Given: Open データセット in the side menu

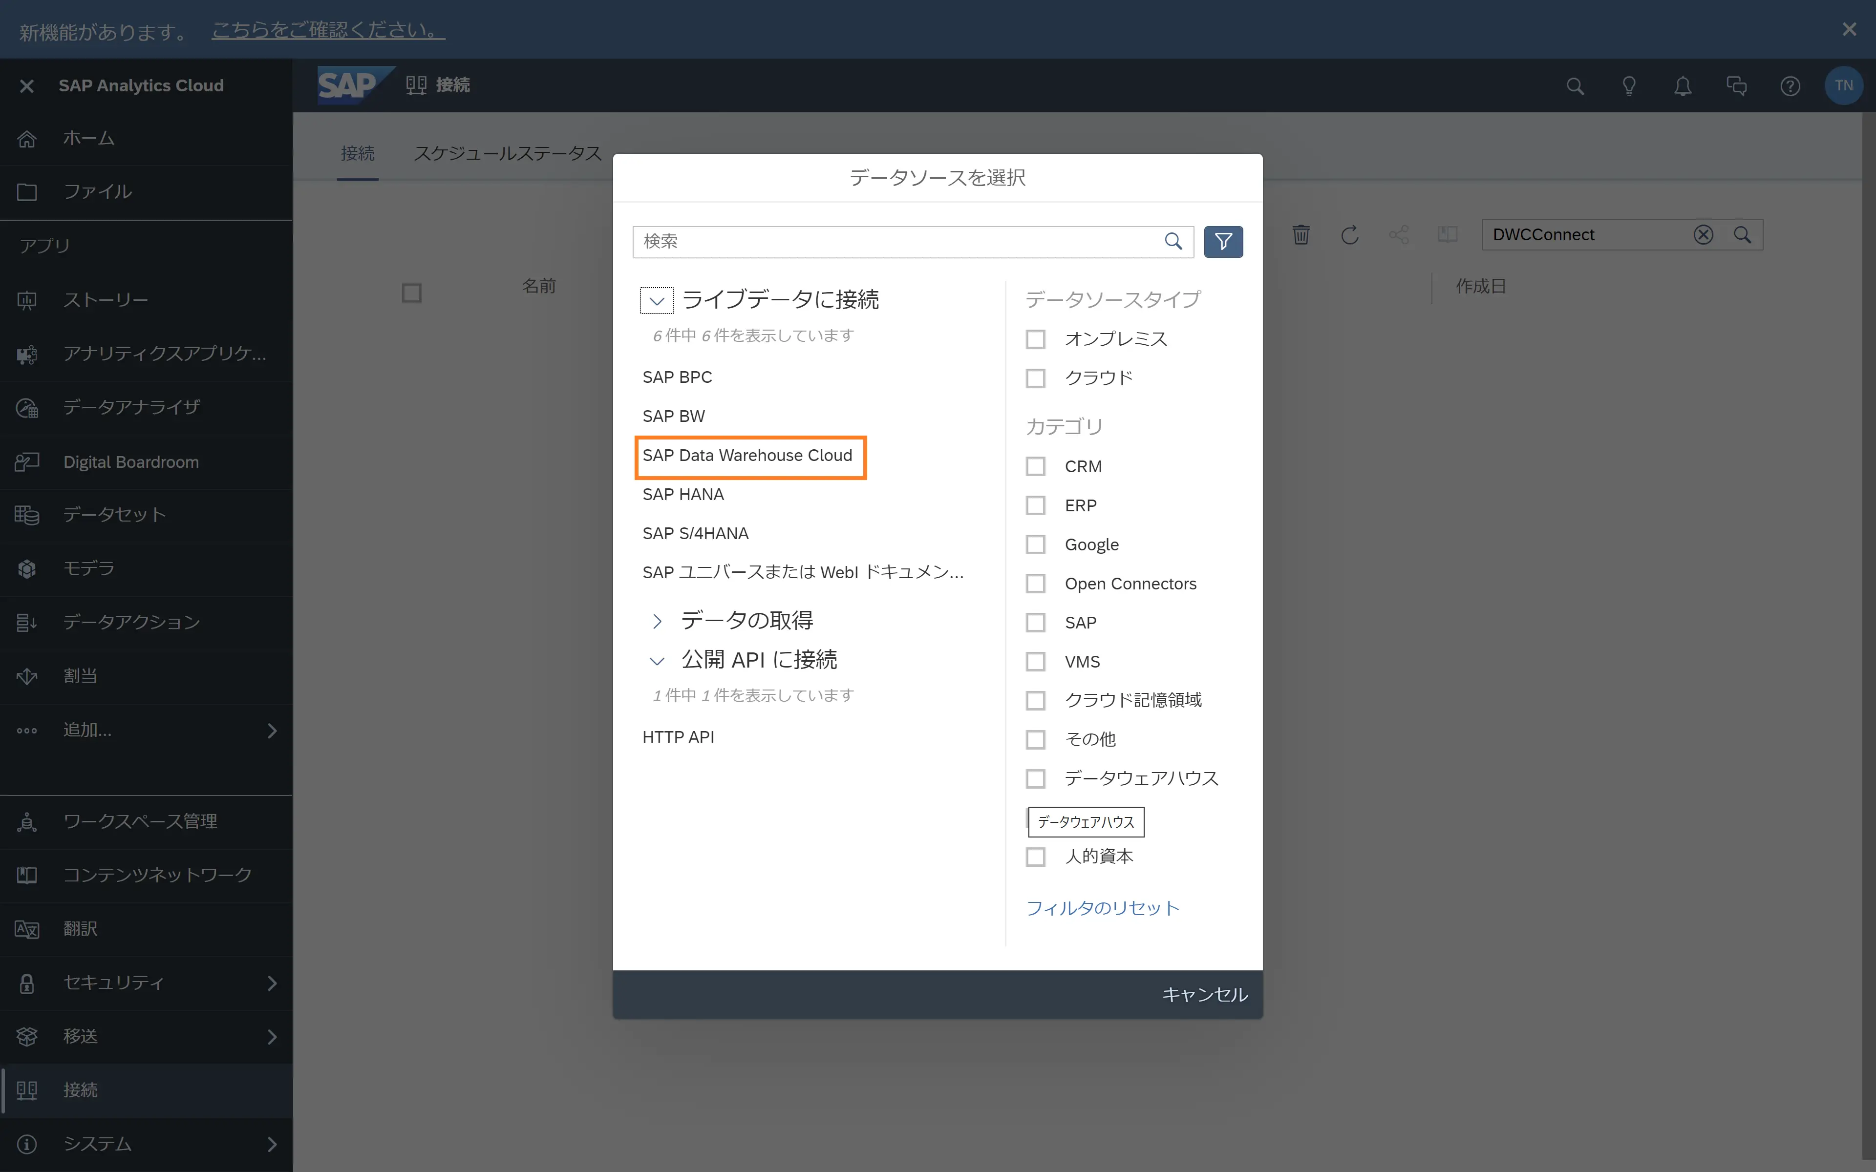Looking at the screenshot, I should [147, 515].
